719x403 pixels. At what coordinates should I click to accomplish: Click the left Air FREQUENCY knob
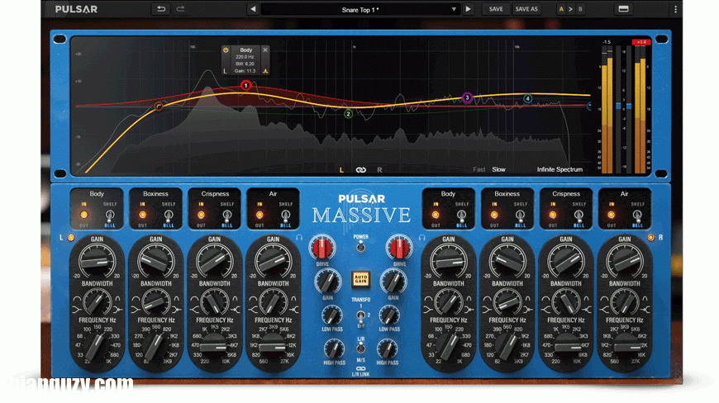click(x=273, y=347)
